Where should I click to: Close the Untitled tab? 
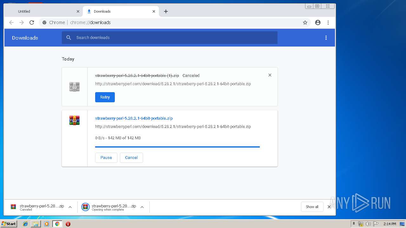click(x=78, y=11)
